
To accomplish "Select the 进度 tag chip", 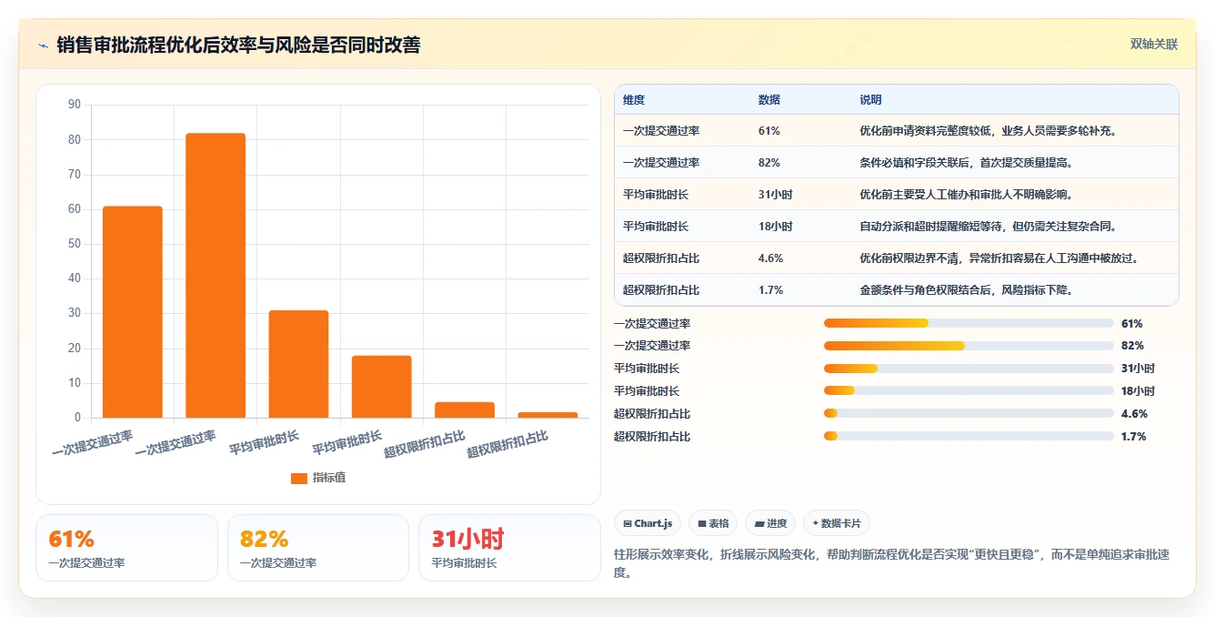I will (x=769, y=523).
